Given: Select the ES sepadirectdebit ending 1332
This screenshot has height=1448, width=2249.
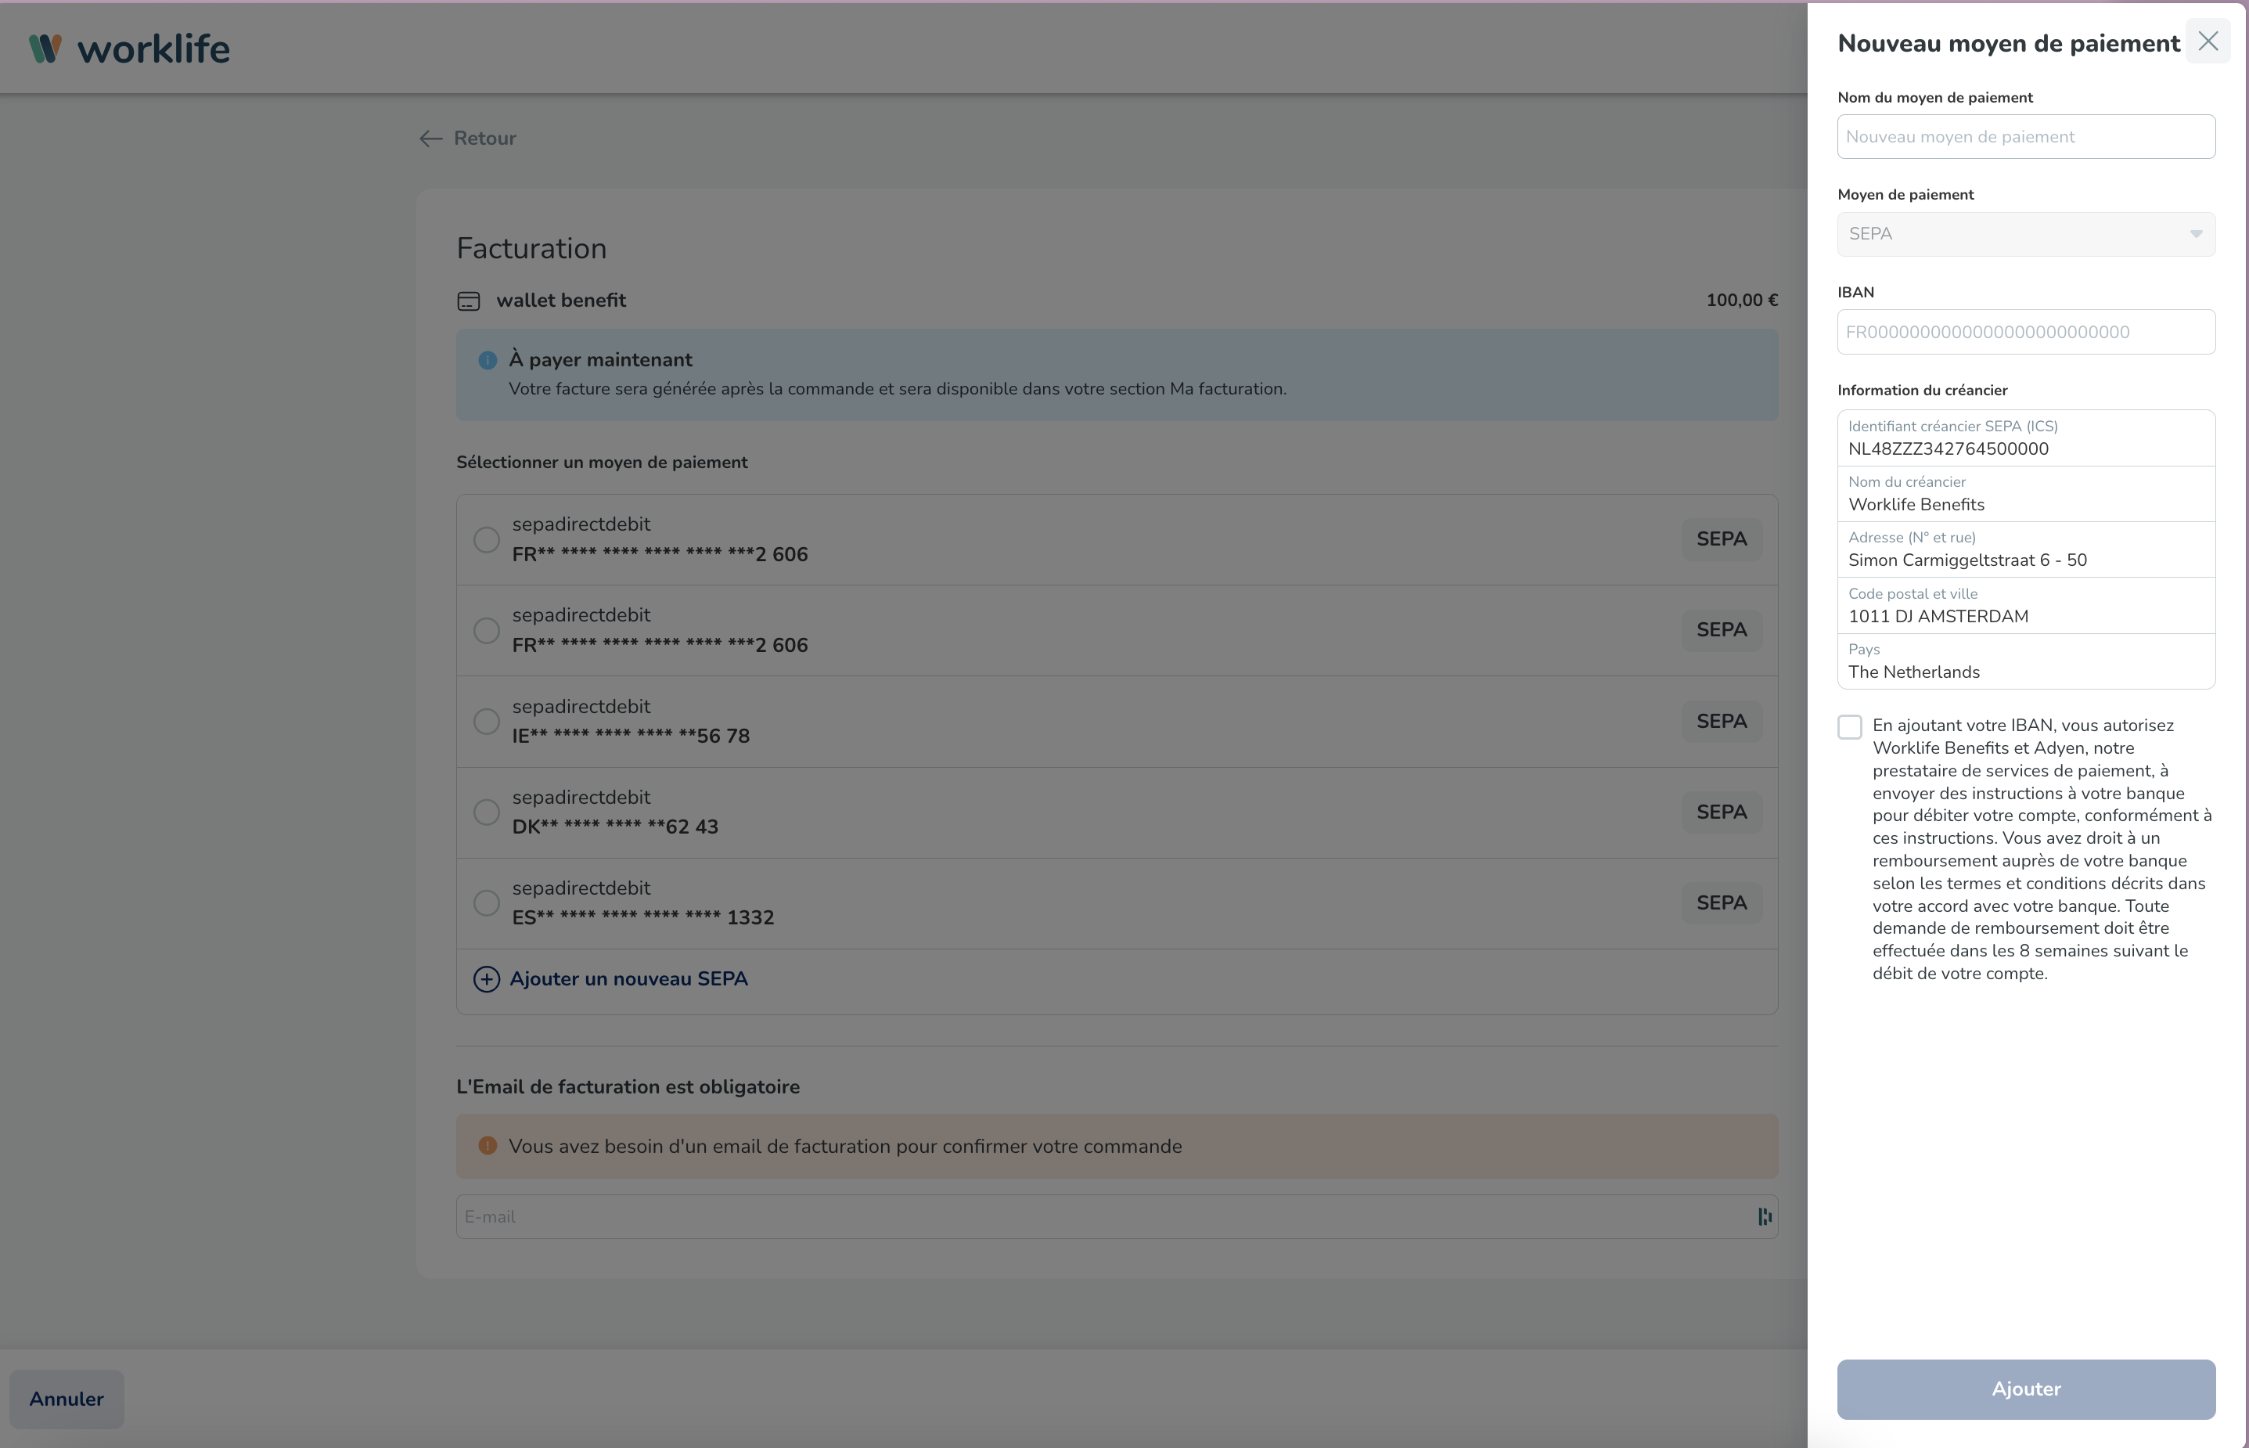Looking at the screenshot, I should (486, 902).
